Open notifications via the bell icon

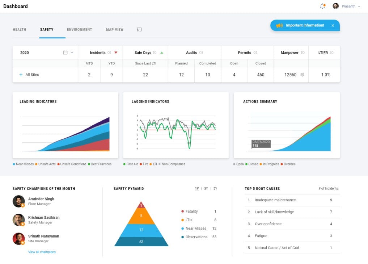pyautogui.click(x=322, y=6)
